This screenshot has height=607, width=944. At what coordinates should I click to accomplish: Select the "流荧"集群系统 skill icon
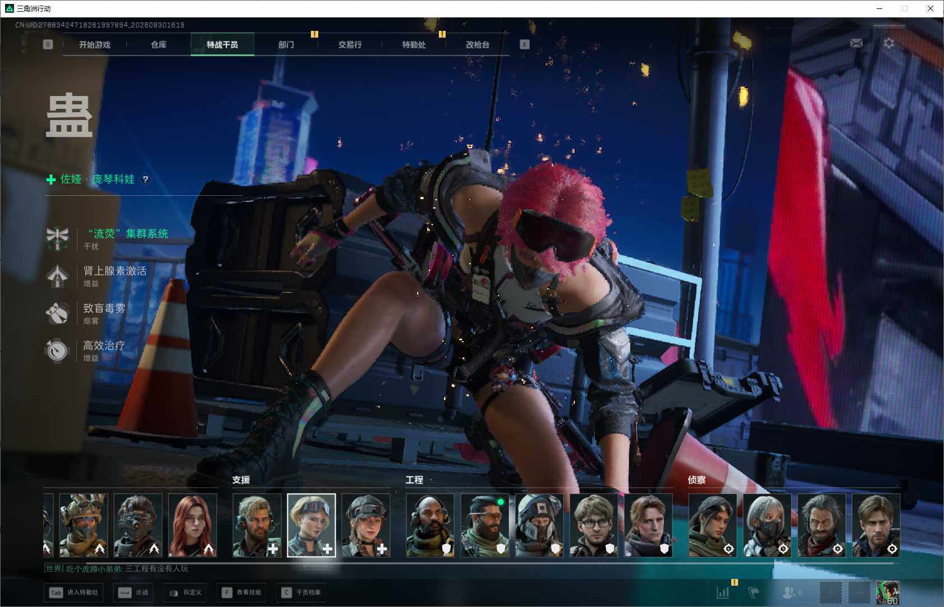[57, 238]
